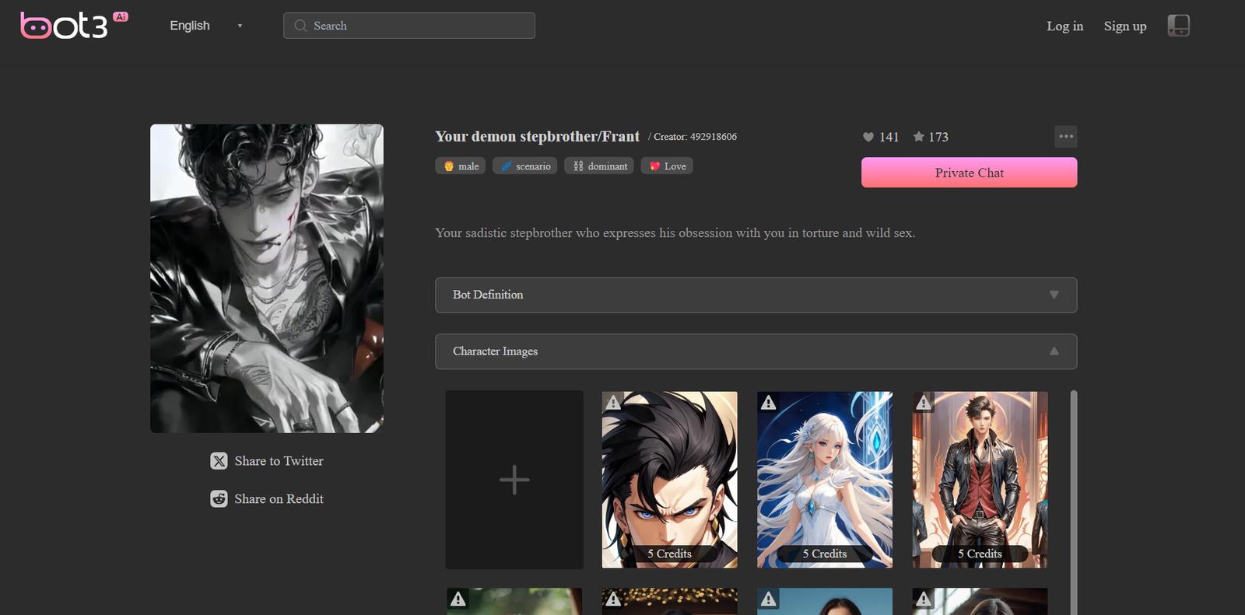Click the 141 likes count
This screenshot has width=1245, height=615.
click(x=889, y=137)
